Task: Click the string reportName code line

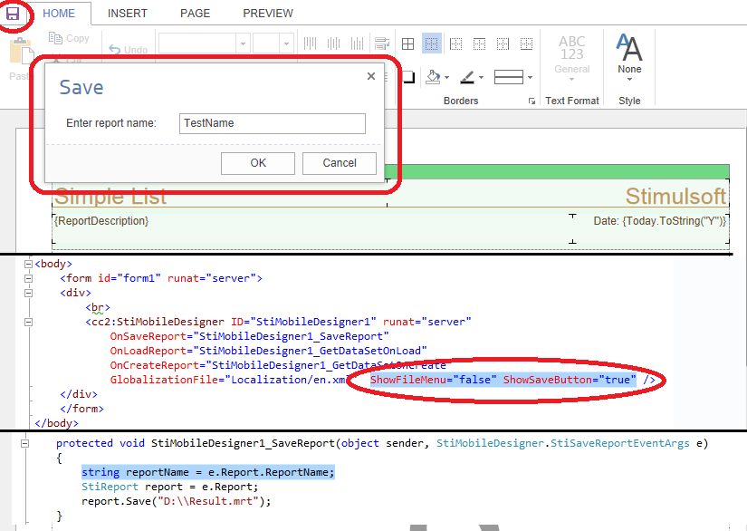Action: [208, 472]
